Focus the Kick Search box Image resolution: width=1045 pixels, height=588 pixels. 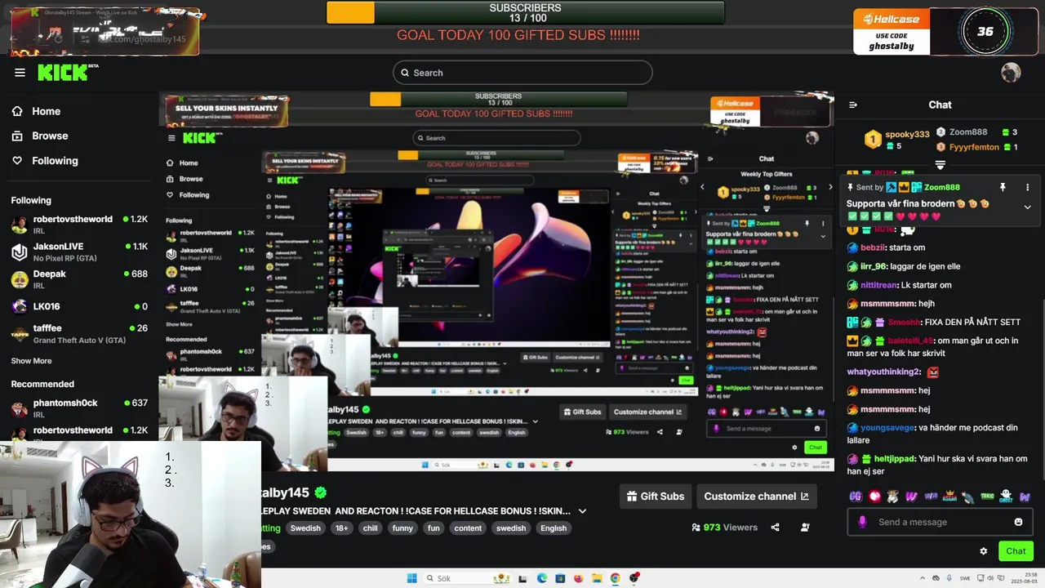(522, 73)
